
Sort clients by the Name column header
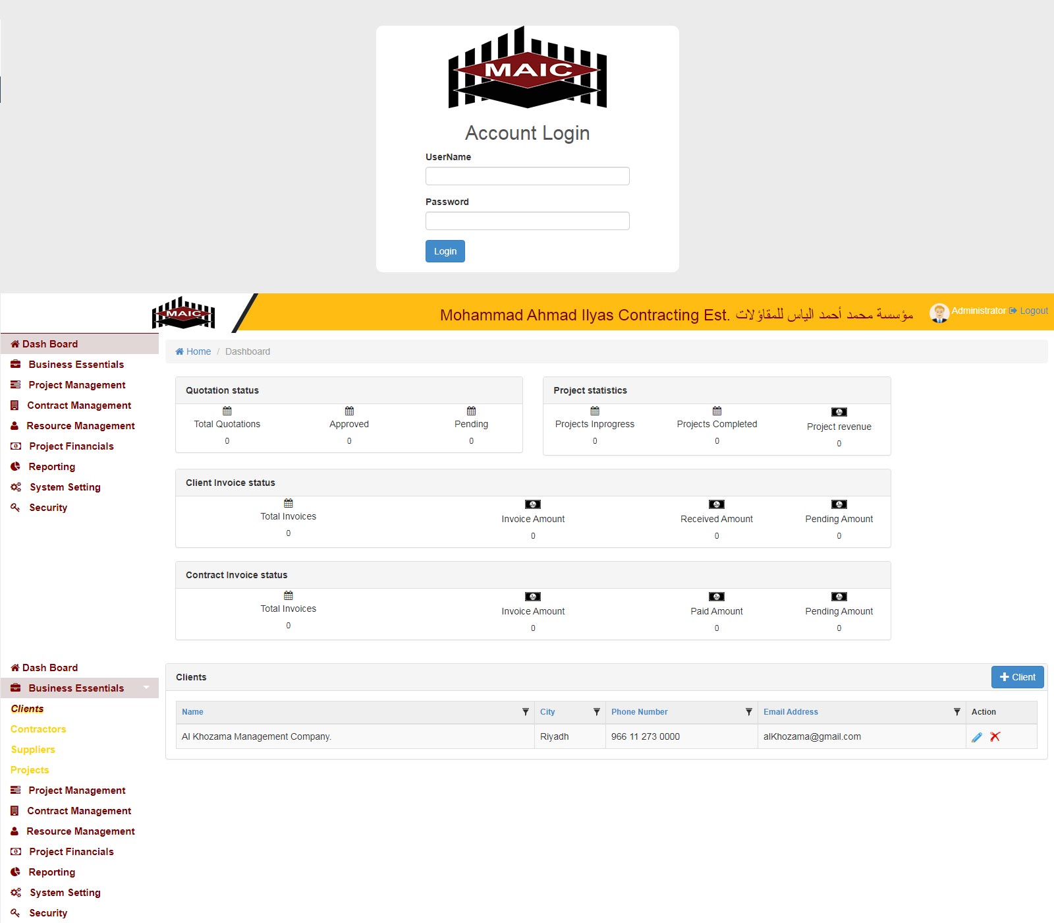click(192, 712)
